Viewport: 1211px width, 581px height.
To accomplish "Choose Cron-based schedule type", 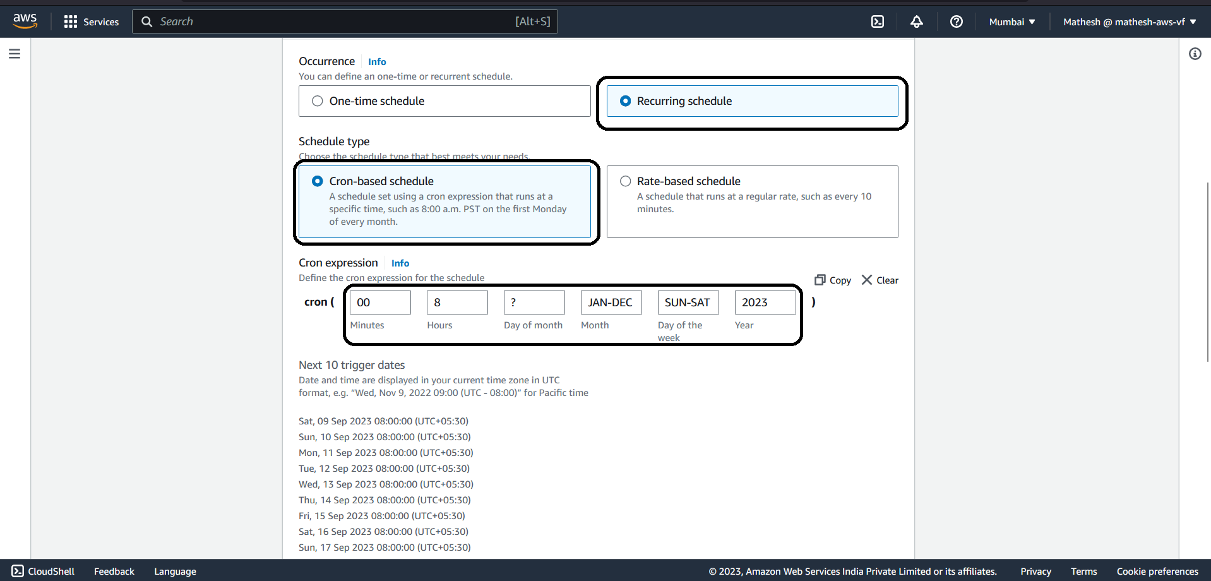I will pyautogui.click(x=444, y=201).
